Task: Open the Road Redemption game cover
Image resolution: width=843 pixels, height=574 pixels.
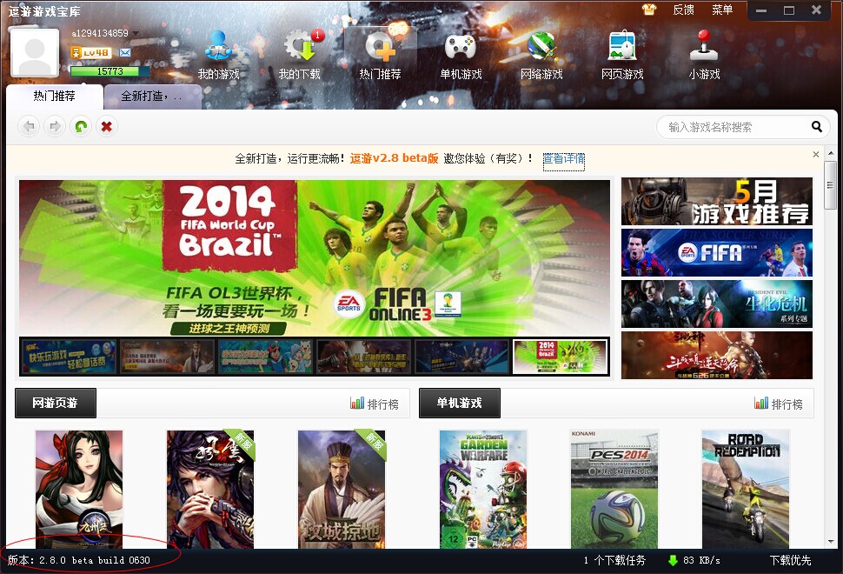Action: pos(746,489)
